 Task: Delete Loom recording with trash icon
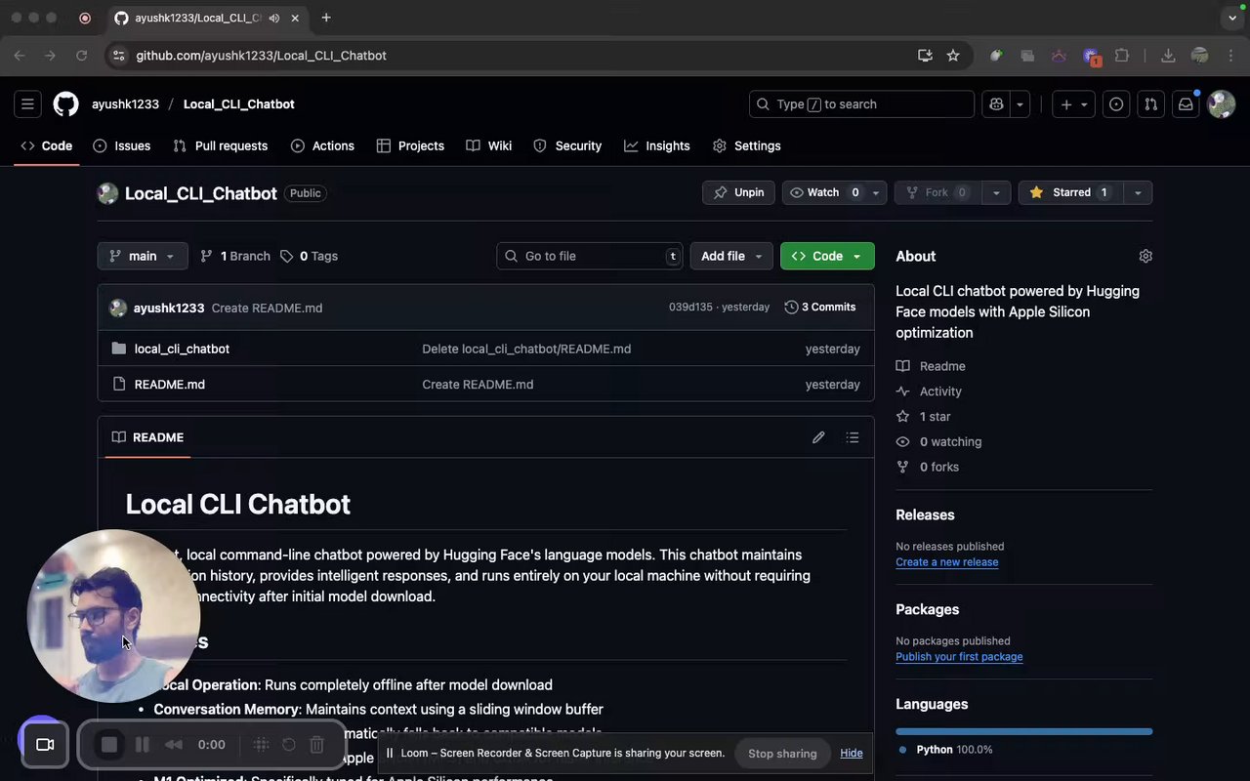tap(316, 745)
